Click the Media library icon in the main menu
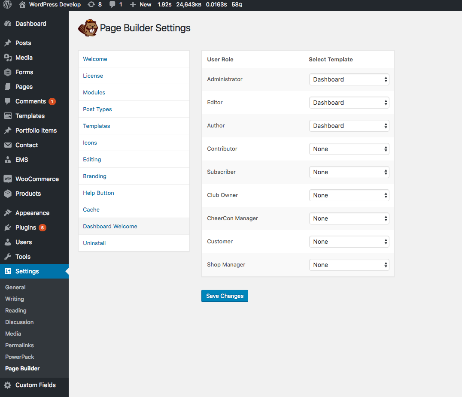The width and height of the screenshot is (462, 397). [8, 58]
